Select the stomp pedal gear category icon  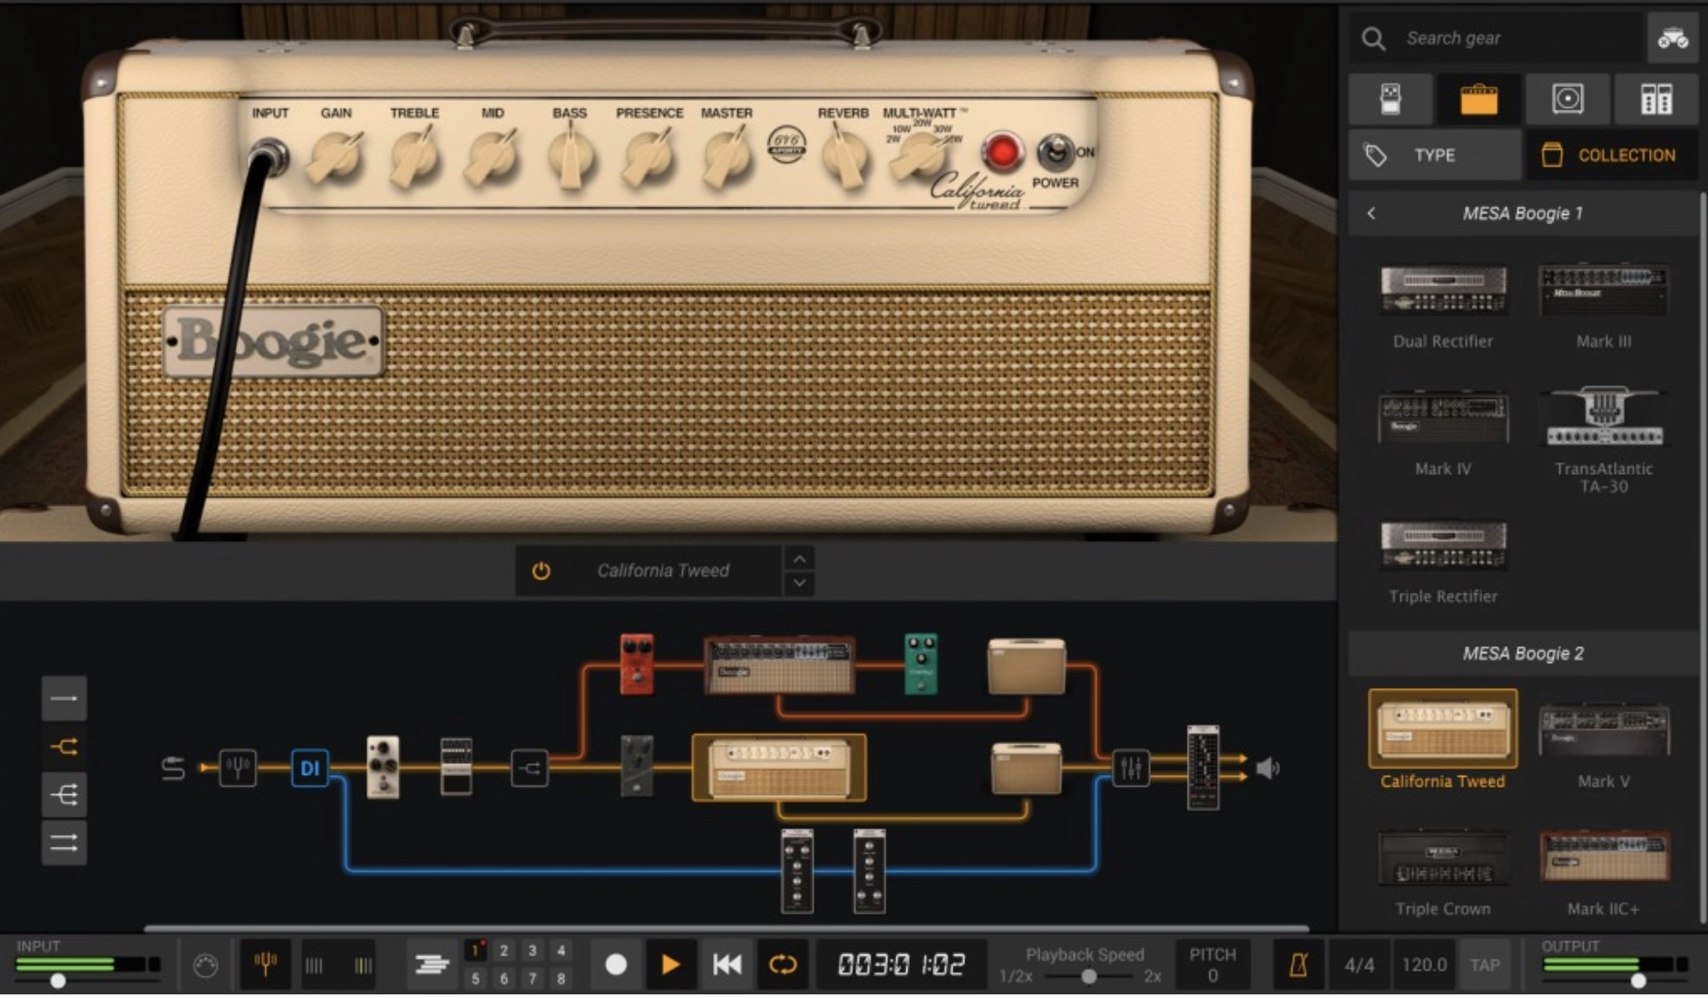pos(1390,99)
